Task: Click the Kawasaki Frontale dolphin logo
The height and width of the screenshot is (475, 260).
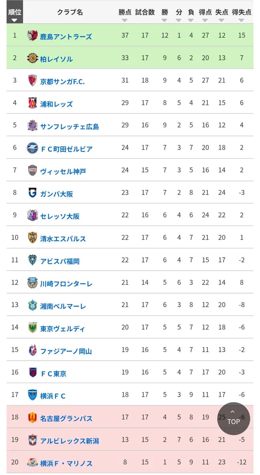Action: pyautogui.click(x=32, y=283)
